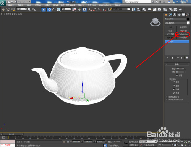Click the teapot Render Production icon

point(180,10)
